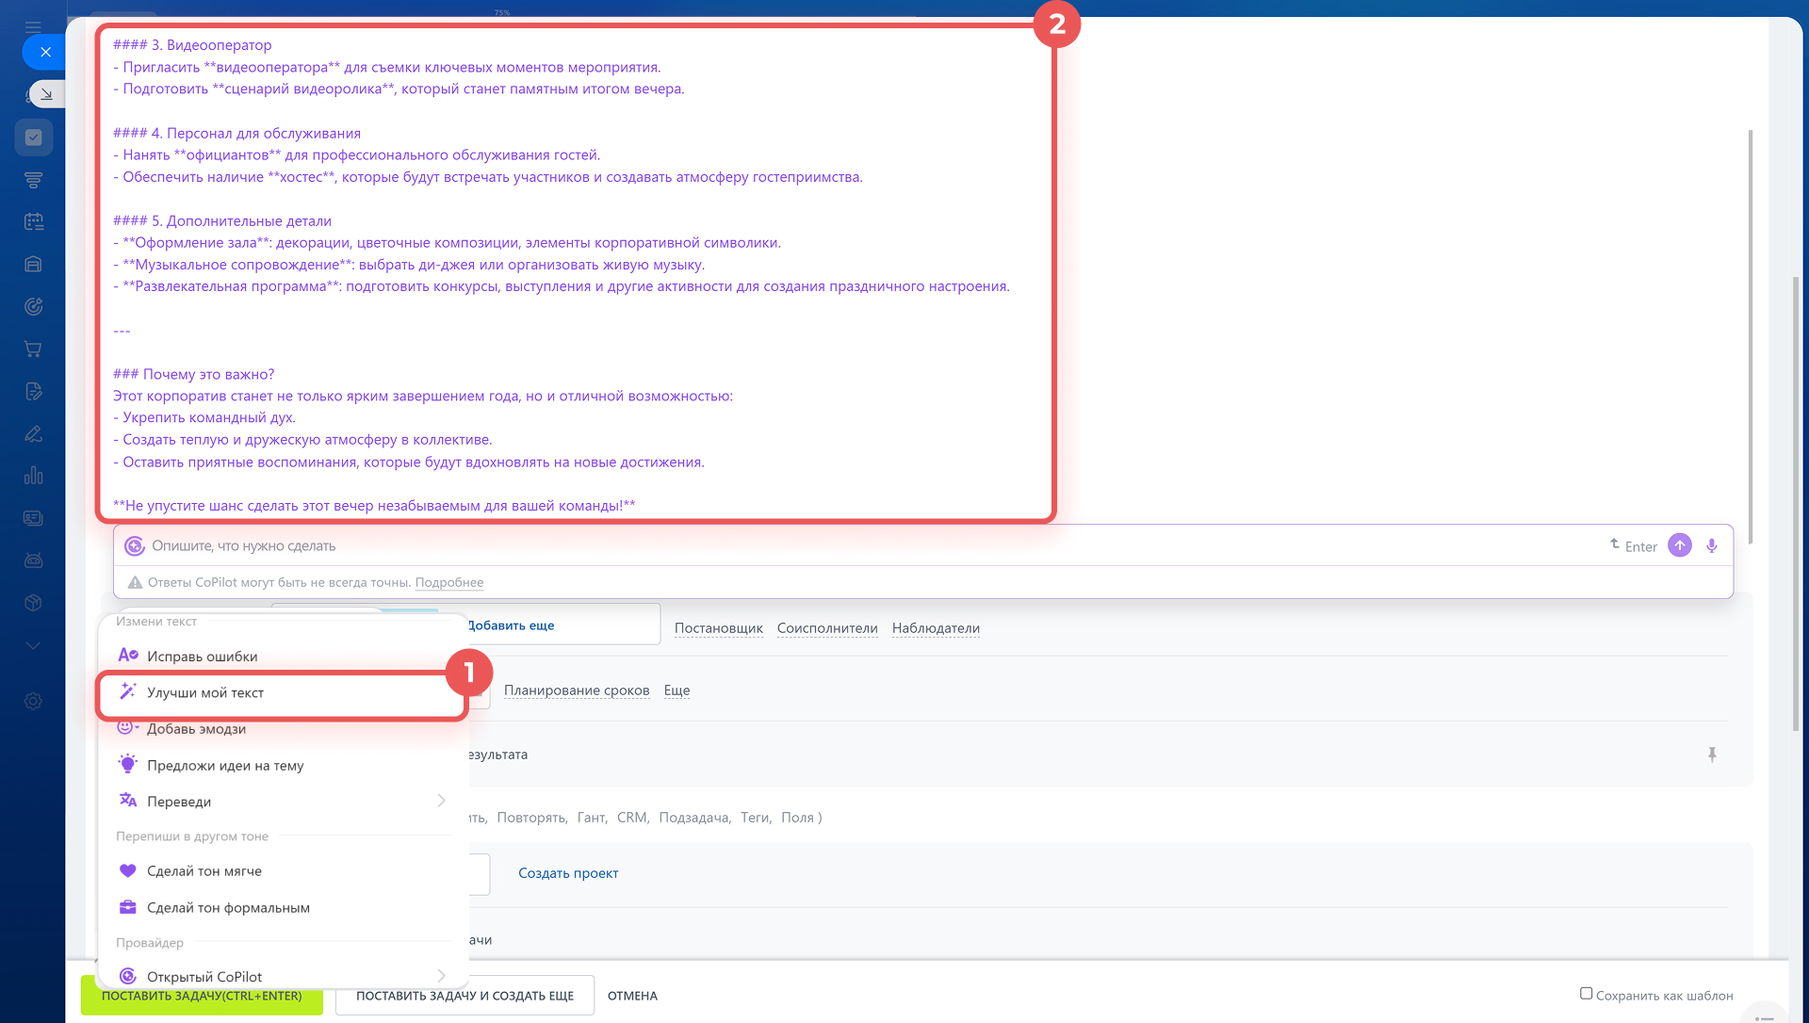This screenshot has height=1023, width=1809.
Task: Click the pin icon near result row
Action: coord(1712,755)
